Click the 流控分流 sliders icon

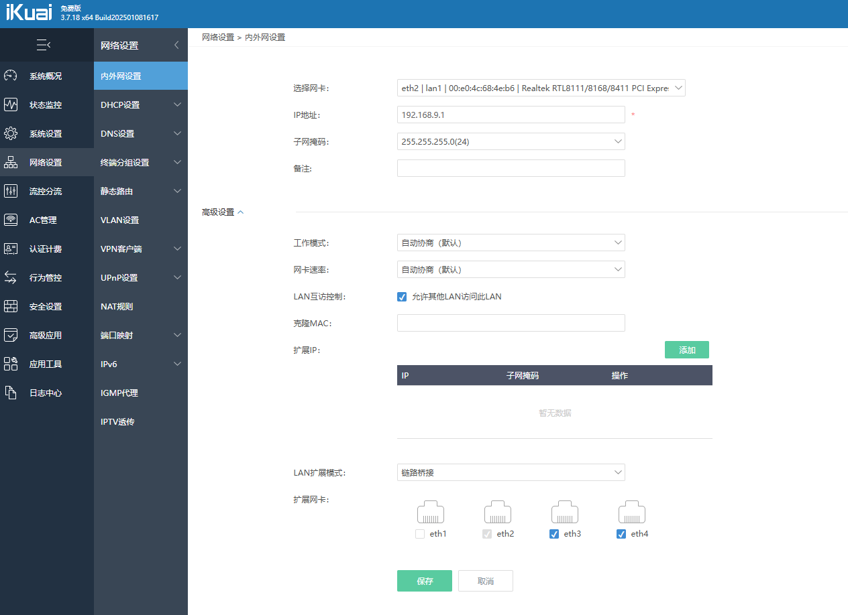[11, 191]
